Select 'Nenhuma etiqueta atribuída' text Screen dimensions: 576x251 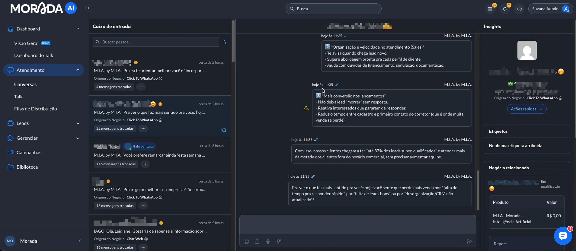click(516, 146)
